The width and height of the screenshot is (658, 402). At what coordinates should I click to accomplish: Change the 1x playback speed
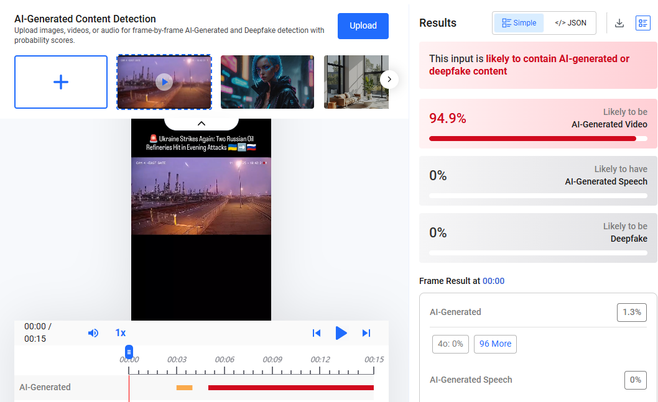click(121, 333)
